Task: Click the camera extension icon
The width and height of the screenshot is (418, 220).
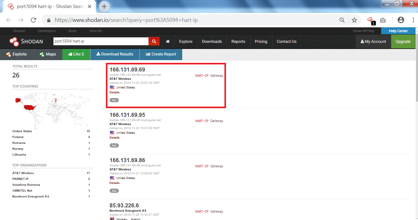Action: point(383,20)
